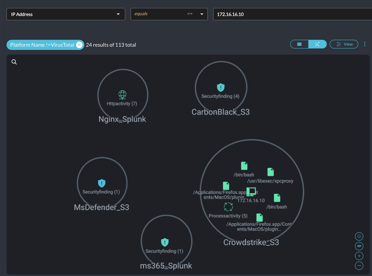The width and height of the screenshot is (372, 276).
Task: Select the MsDefender Securityfinding shield icon
Action: click(x=102, y=183)
